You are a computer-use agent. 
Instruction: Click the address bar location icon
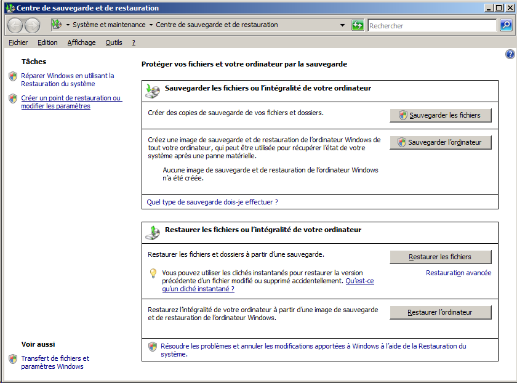[57, 25]
